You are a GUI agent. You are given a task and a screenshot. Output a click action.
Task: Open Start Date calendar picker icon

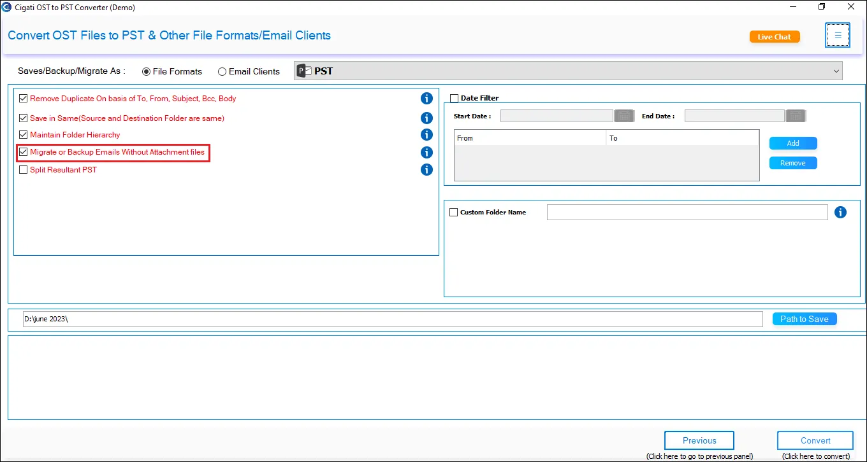point(623,116)
